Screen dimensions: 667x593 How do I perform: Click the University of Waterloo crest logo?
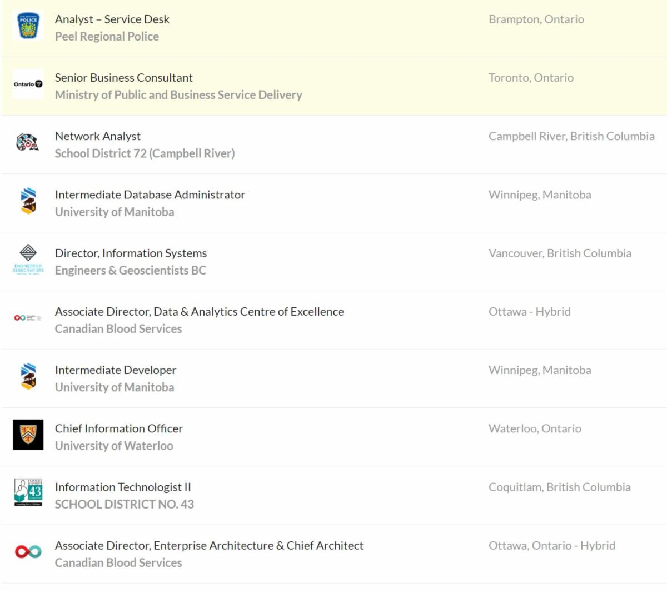[x=28, y=435]
